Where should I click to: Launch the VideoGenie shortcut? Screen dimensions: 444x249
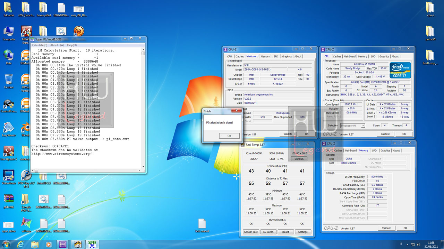9,177
